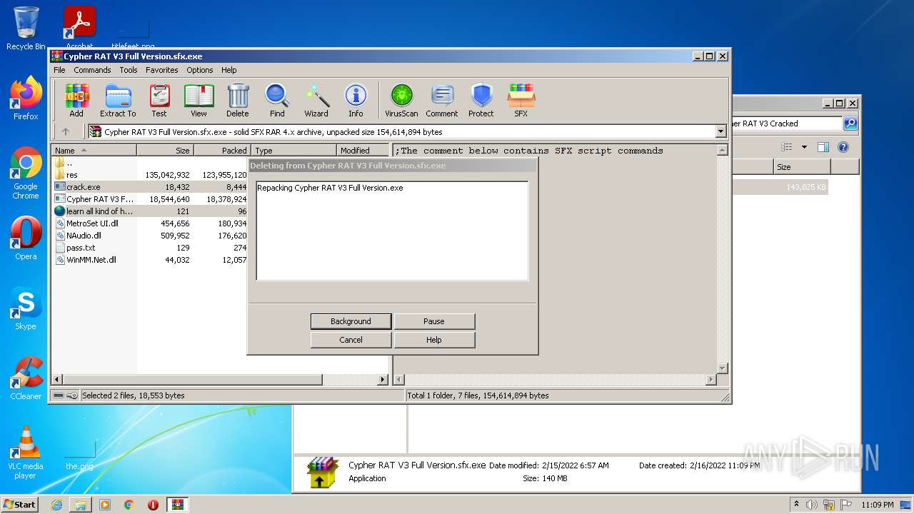Viewport: 914px width, 514px height.
Task: Toggle preview pane in Explorer window
Action: 823,147
